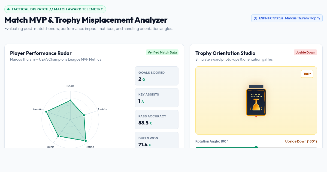Click the Rating data point on the radar
327x172 pixels.
coord(86,141)
